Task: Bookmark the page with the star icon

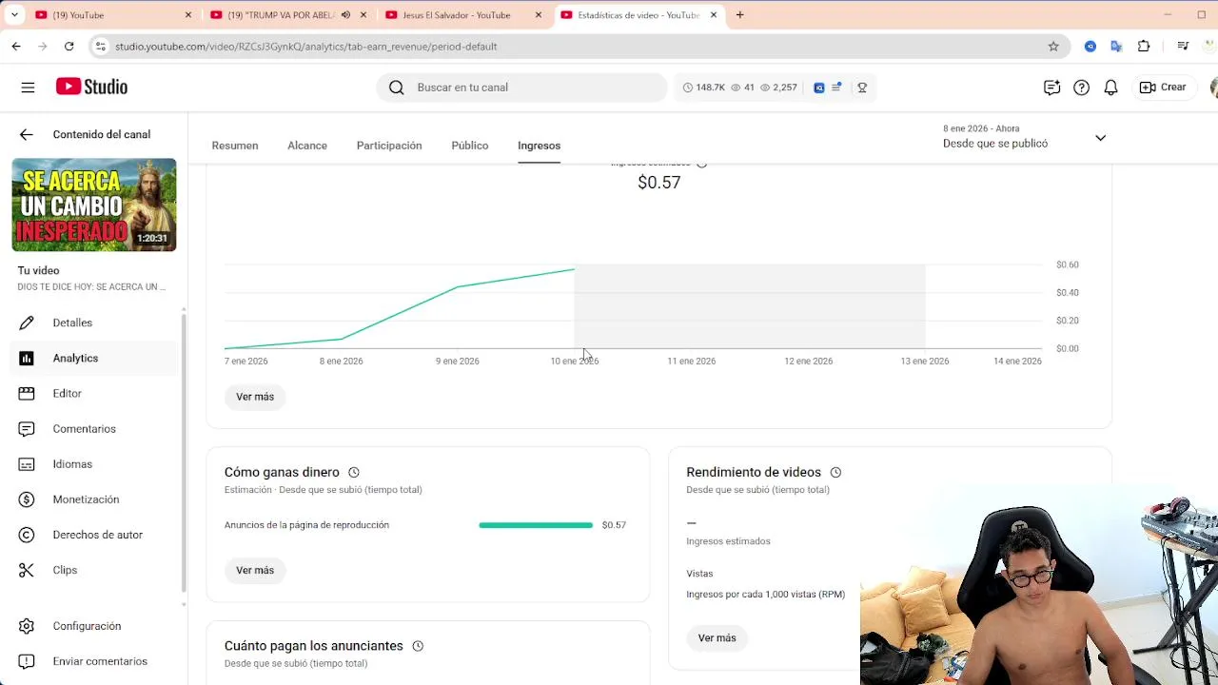Action: (1053, 46)
